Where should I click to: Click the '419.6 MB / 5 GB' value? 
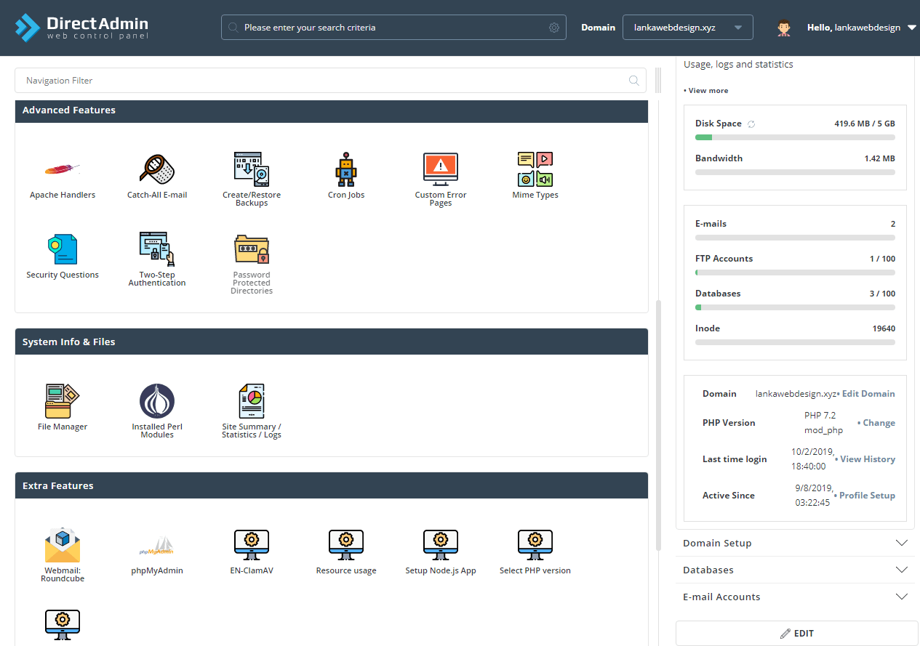tap(865, 124)
